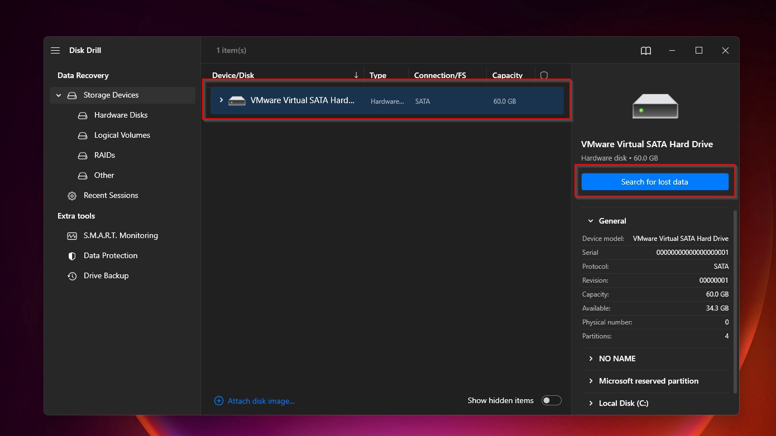Click the Drive Backup clock icon
Screen dimensions: 776x436
point(72,276)
